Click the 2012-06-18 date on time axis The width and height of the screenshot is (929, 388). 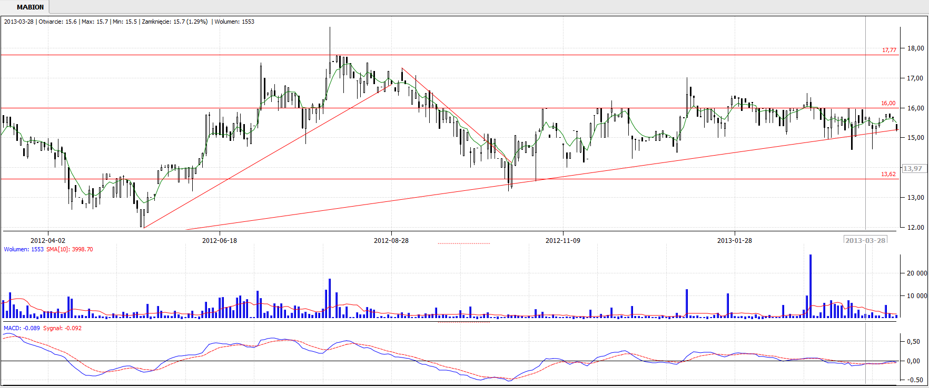pyautogui.click(x=220, y=240)
